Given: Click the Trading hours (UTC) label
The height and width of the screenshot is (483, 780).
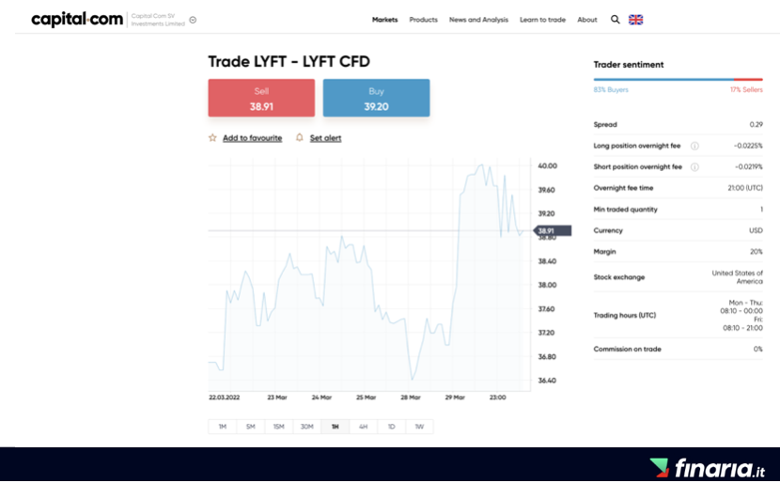Looking at the screenshot, I should click(625, 316).
